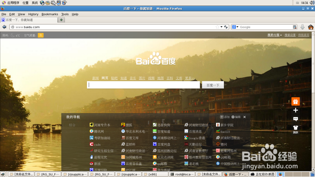Click the Firefox back arrow button
Image resolution: width=315 pixels, height=177 pixels.
click(x=4, y=27)
